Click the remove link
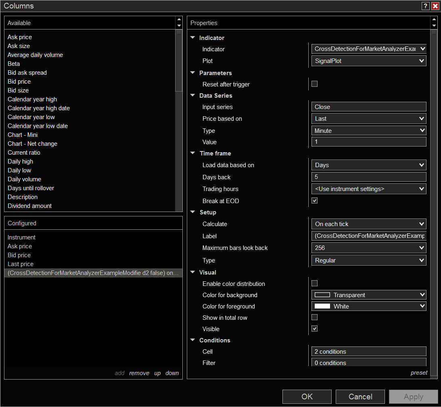The height and width of the screenshot is (407, 441). pyautogui.click(x=139, y=373)
